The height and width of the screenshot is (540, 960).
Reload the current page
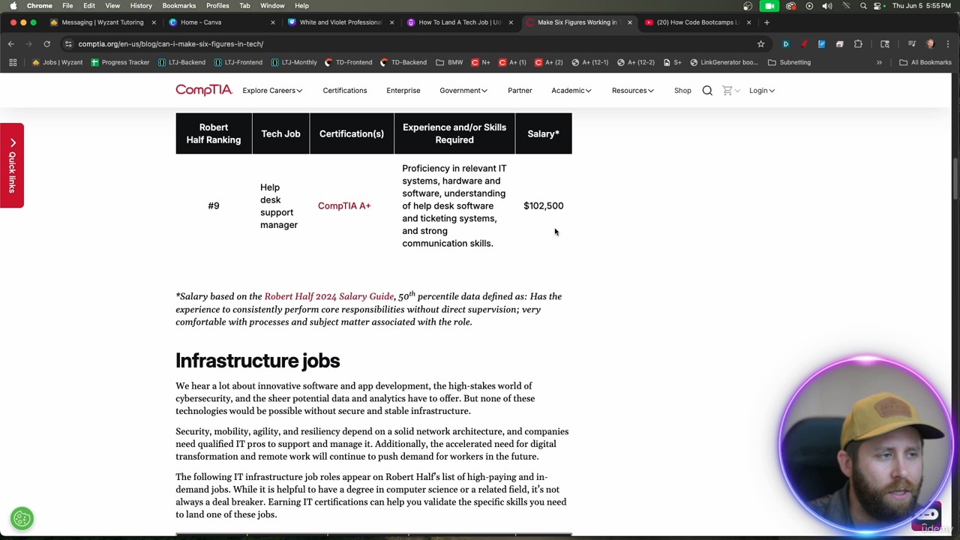[x=46, y=44]
